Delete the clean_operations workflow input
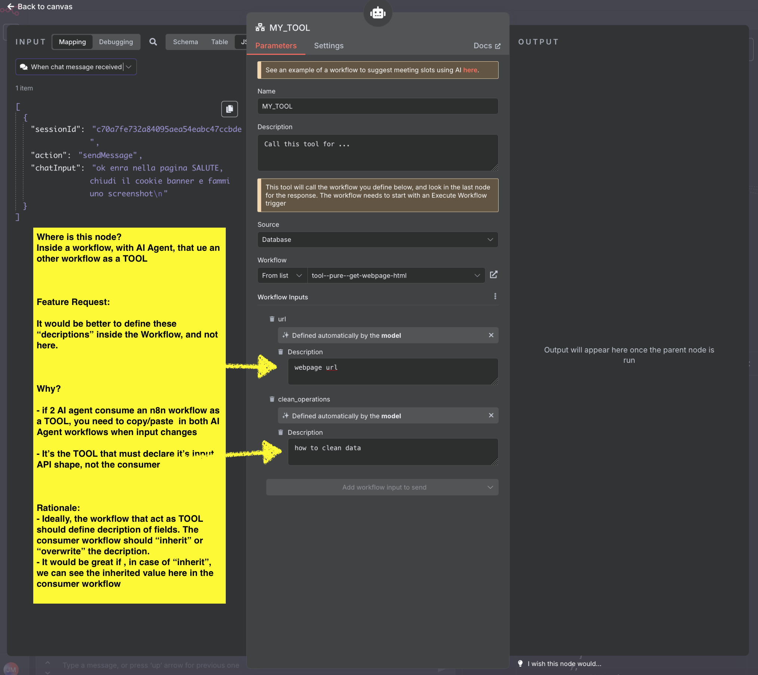The height and width of the screenshot is (675, 758). click(x=272, y=399)
